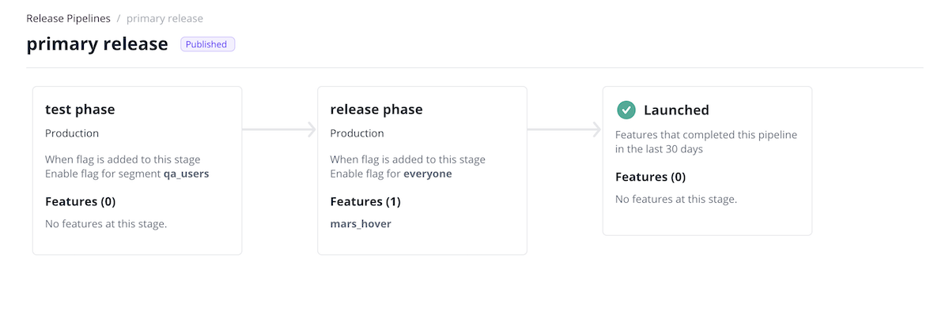Image resolution: width=949 pixels, height=333 pixels.
Task: Click the green Launched checkmark icon
Action: click(626, 110)
